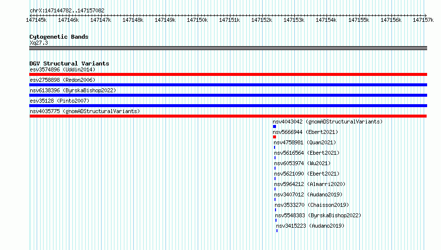Open nsv6053974 (Wu2021) variant label
The image size is (441, 250).
302,163
